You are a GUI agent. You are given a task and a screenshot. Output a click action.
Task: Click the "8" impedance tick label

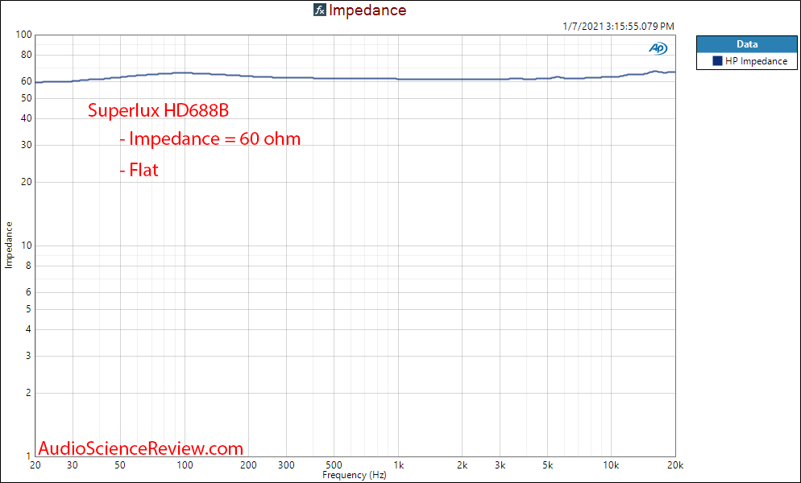pyautogui.click(x=29, y=266)
